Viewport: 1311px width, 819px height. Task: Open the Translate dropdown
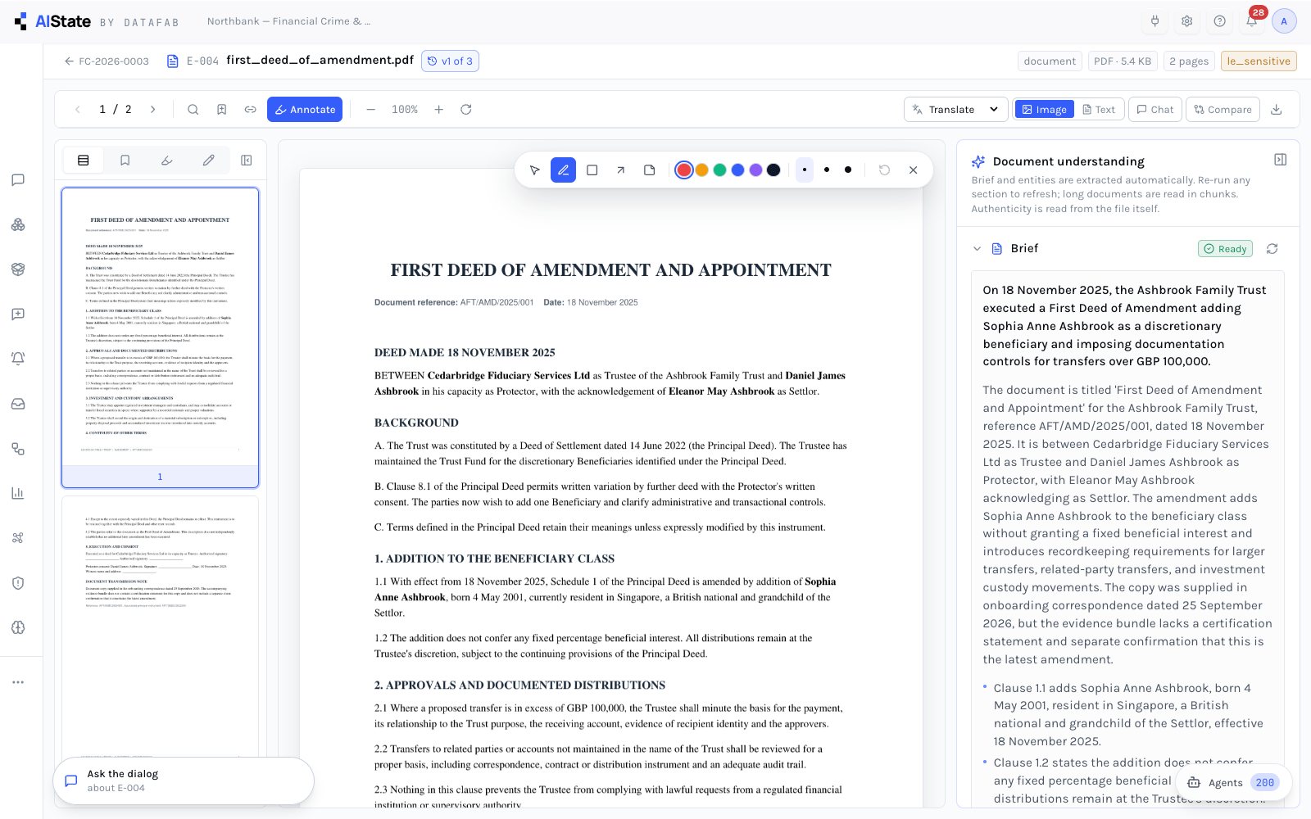[955, 109]
